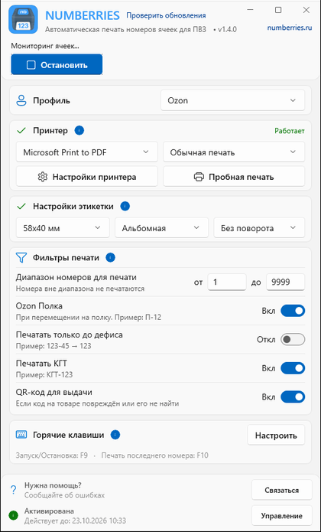The height and width of the screenshot is (532, 321).
Task: Click the Пробная печать button
Action: [x=234, y=176]
